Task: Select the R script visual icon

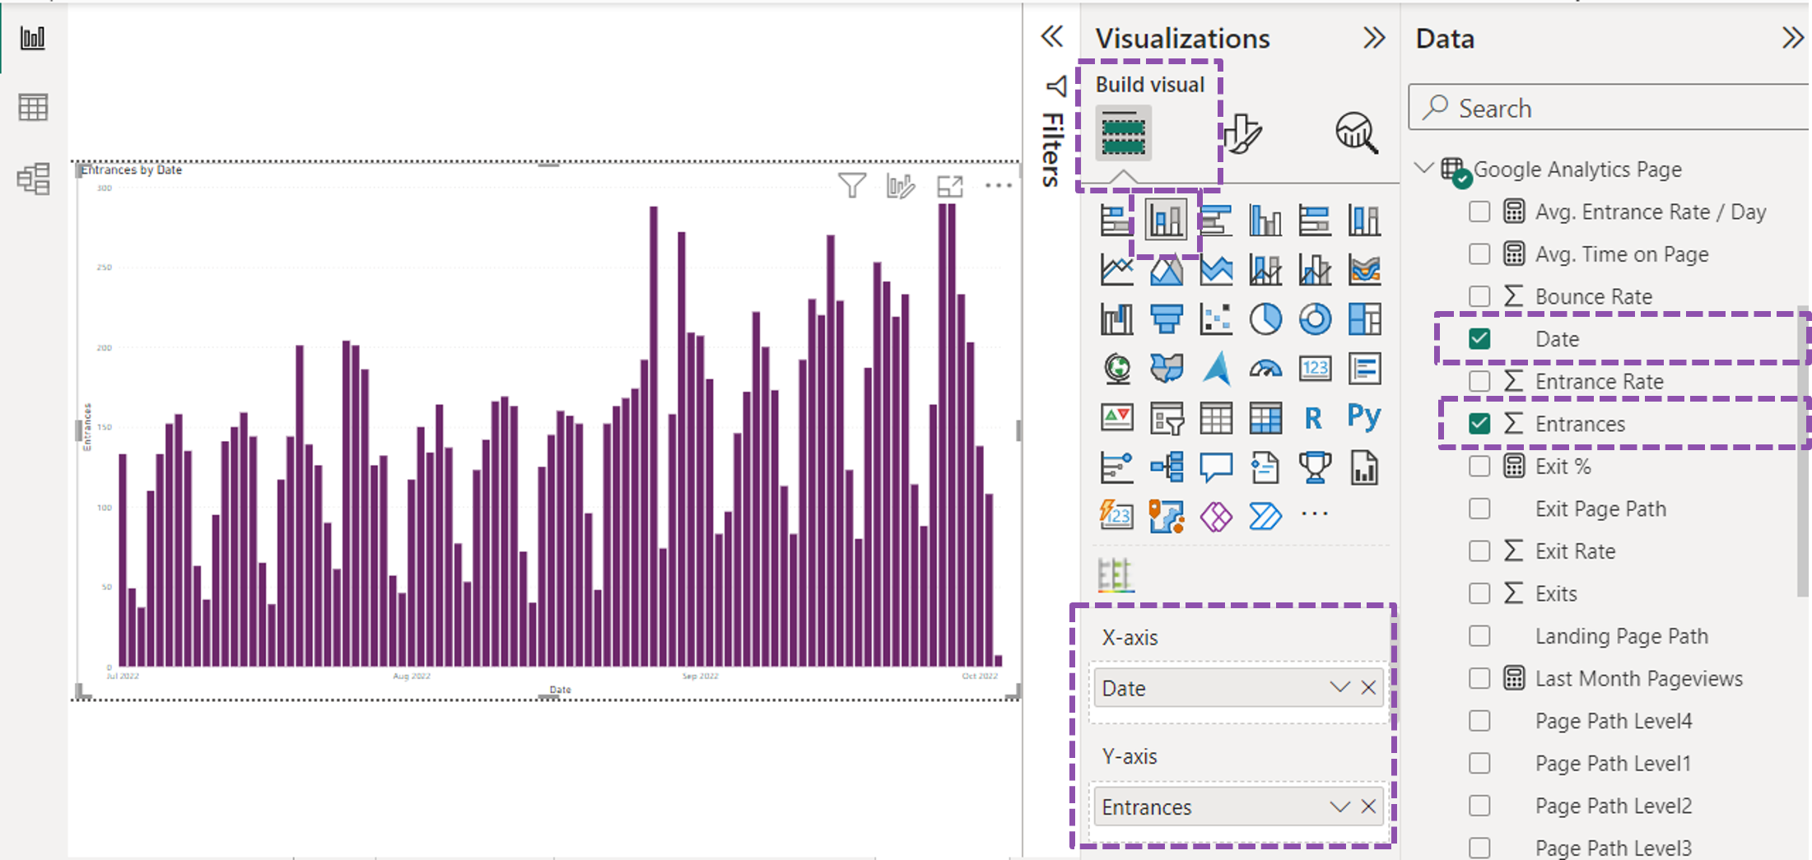Action: pos(1314,417)
